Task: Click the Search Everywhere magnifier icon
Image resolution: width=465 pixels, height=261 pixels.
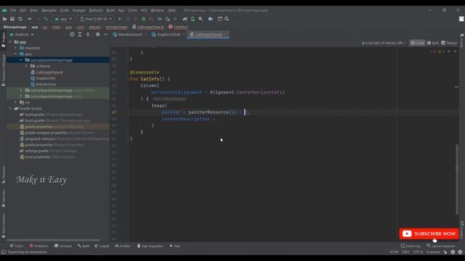Action: pyautogui.click(x=227, y=19)
